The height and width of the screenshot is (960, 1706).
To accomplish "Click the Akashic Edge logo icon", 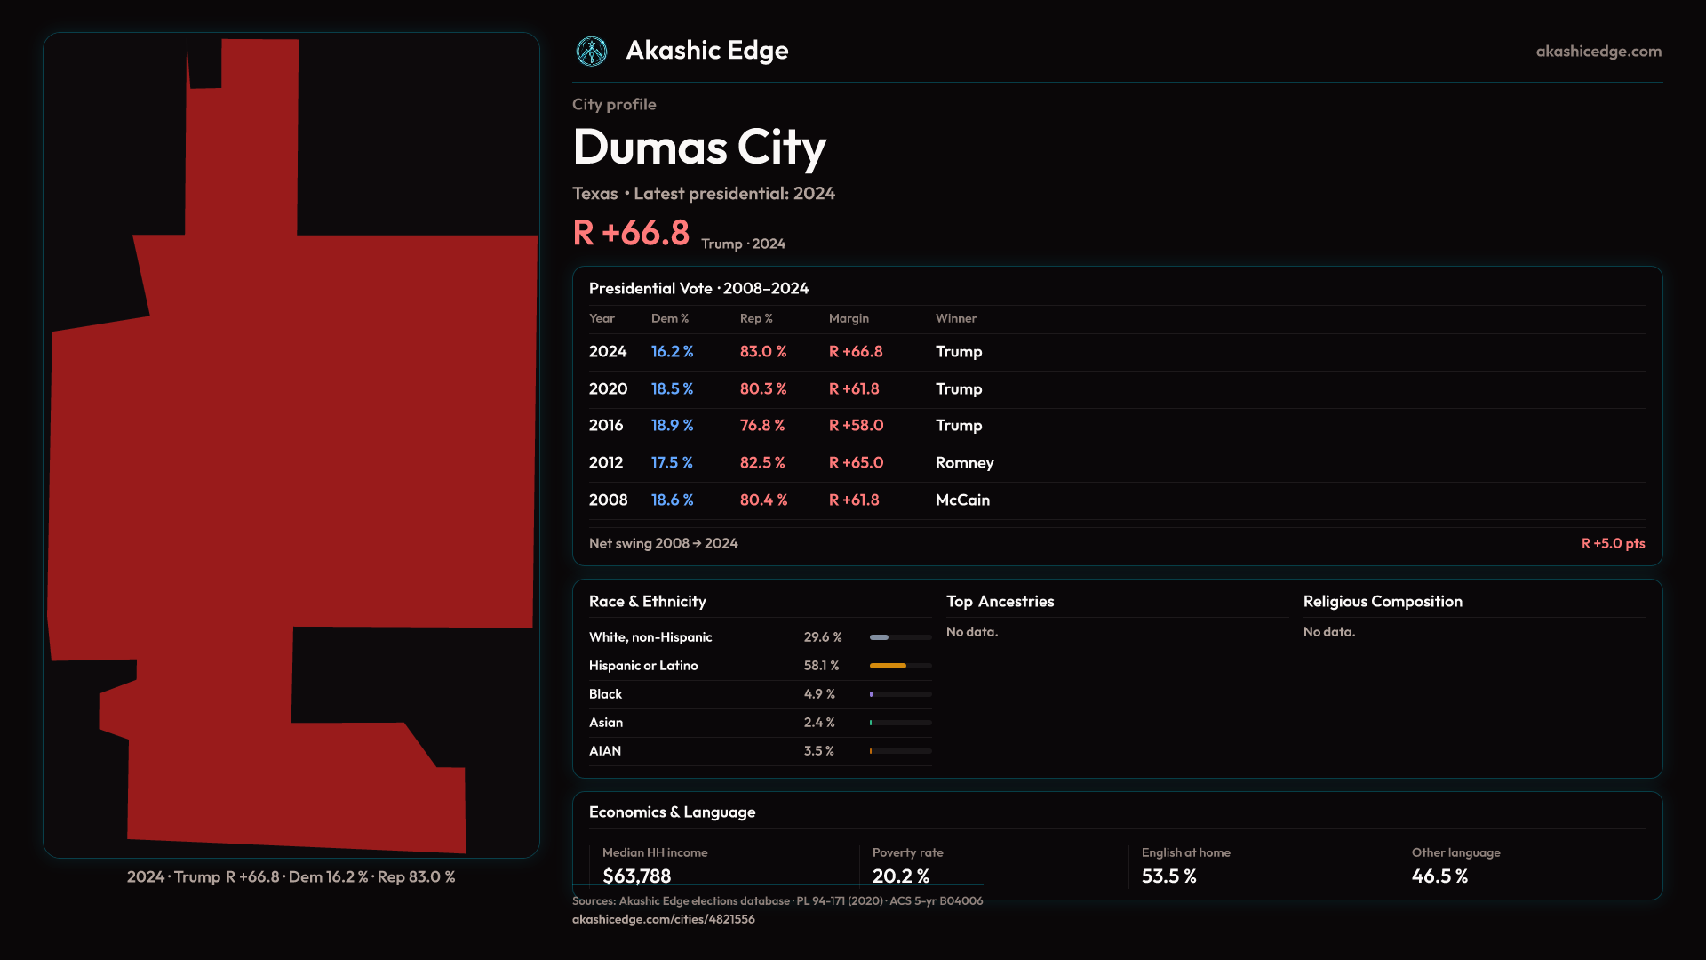I will tap(591, 52).
